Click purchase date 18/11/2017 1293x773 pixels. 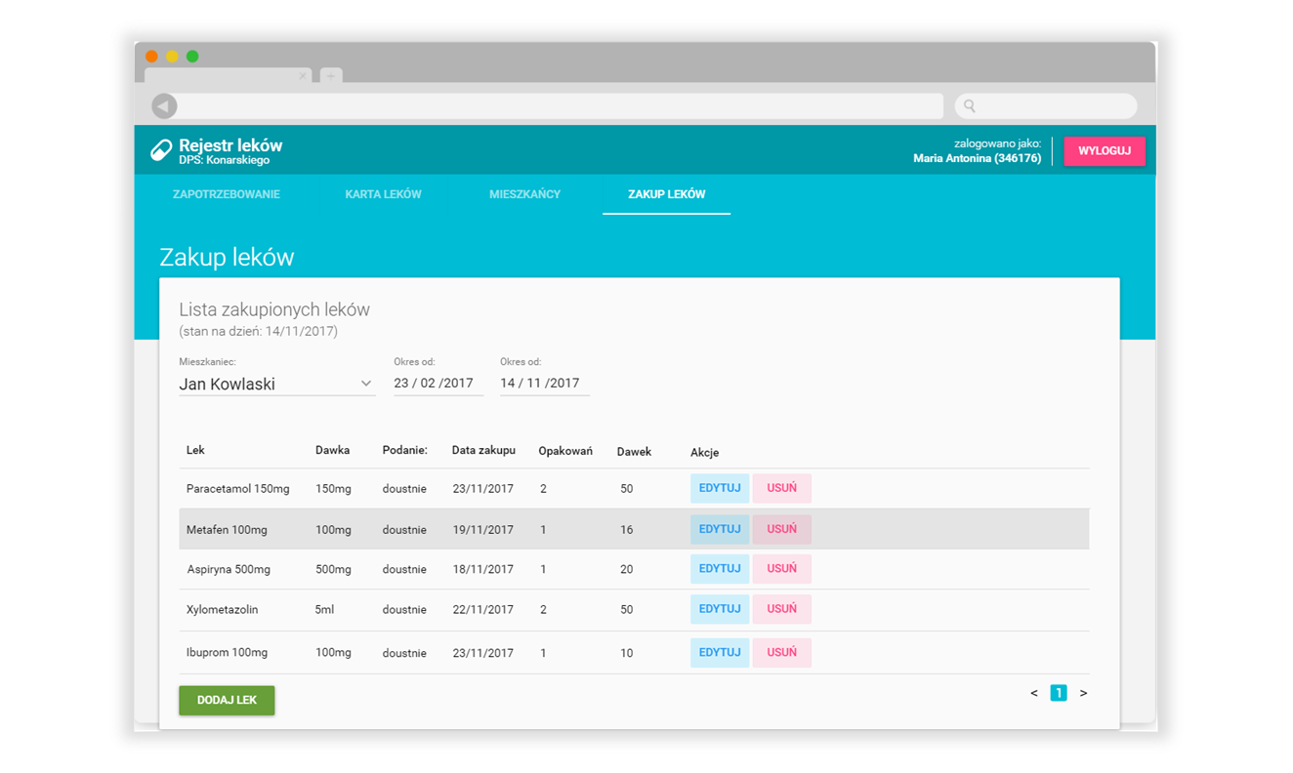[483, 569]
